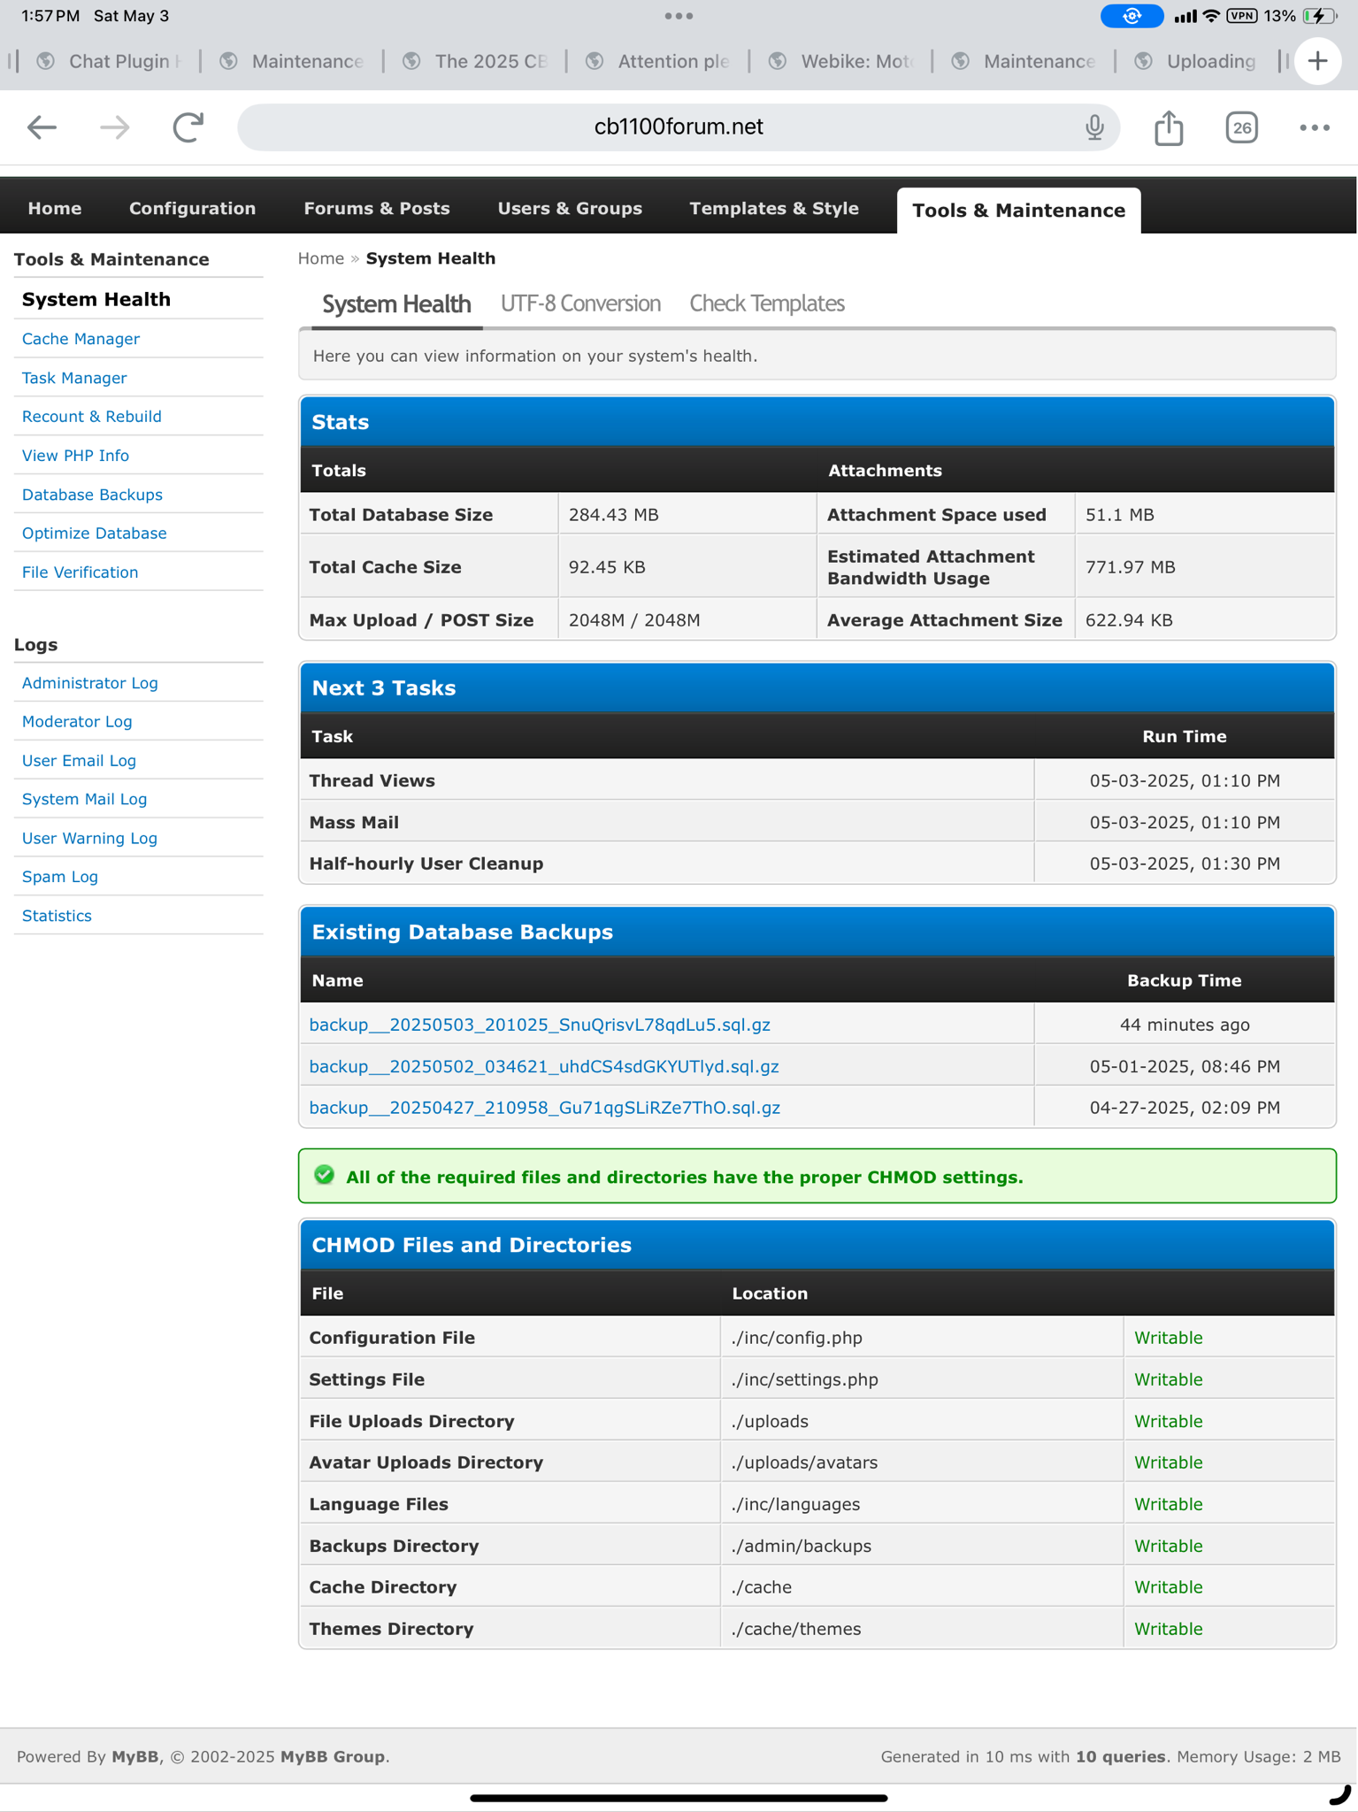1358x1812 pixels.
Task: Tap the VPN status icon
Action: click(1241, 16)
